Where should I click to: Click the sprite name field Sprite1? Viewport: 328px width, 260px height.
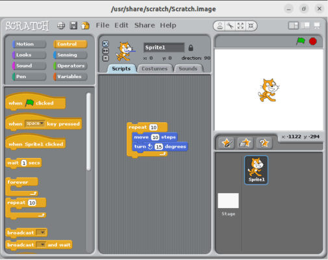click(x=164, y=47)
